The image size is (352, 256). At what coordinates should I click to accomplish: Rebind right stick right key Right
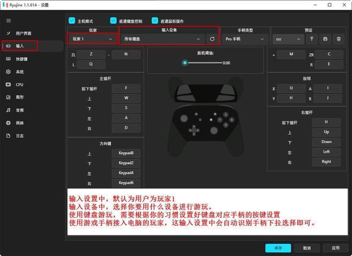326,162
